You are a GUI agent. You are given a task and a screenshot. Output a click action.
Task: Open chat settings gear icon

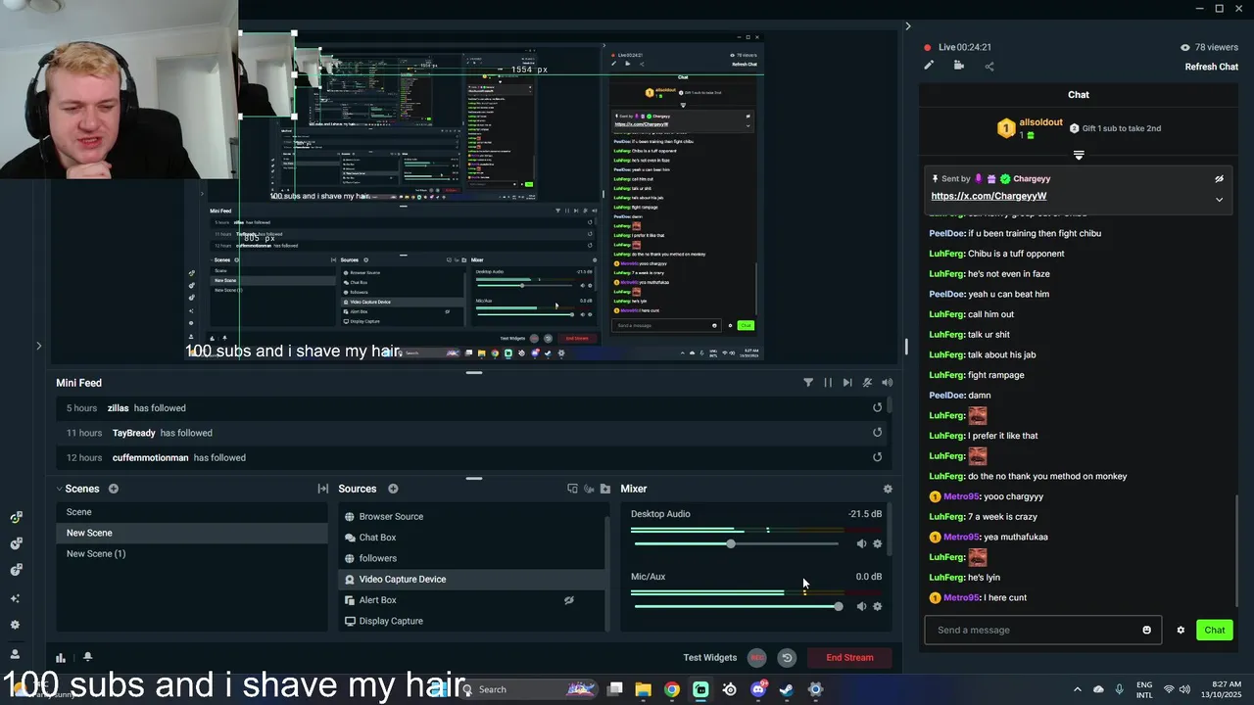[x=1181, y=630]
